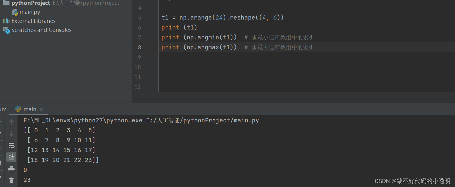Expand External Libraries node

point(33,21)
